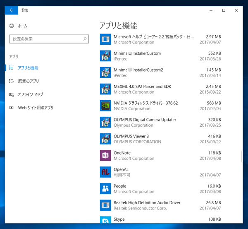Maximize the 設定 window
248x229 pixels.
pyautogui.click(x=224, y=10)
